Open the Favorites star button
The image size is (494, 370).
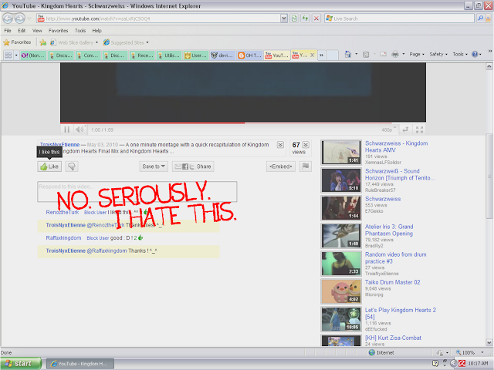pyautogui.click(x=17, y=42)
